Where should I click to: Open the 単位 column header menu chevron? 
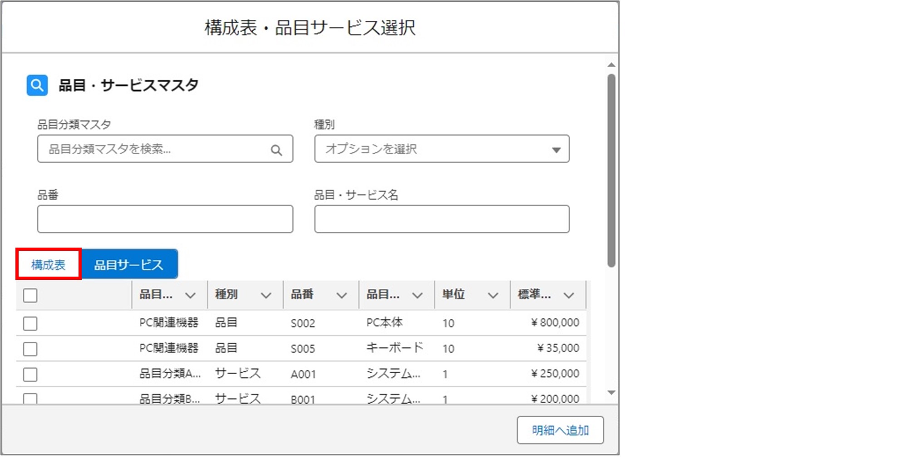pyautogui.click(x=493, y=296)
